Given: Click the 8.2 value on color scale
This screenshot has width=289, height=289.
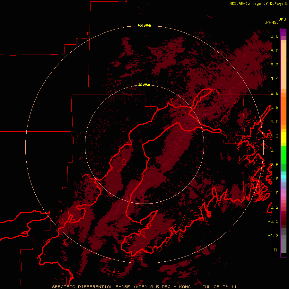Looking at the screenshot, I should tap(275, 65).
